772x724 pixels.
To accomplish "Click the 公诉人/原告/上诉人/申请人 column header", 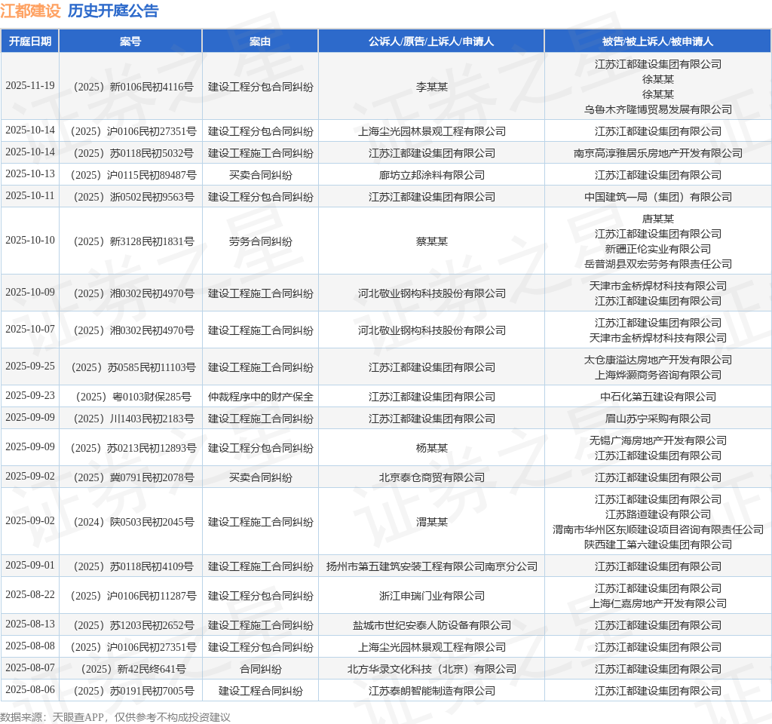I will pyautogui.click(x=431, y=41).
